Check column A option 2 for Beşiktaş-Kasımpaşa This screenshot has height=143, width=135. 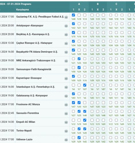[x=85, y=33]
